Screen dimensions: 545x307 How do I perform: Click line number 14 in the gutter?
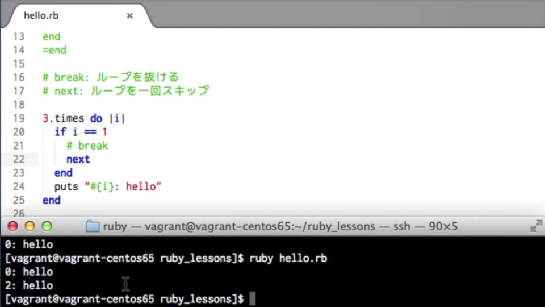click(19, 50)
